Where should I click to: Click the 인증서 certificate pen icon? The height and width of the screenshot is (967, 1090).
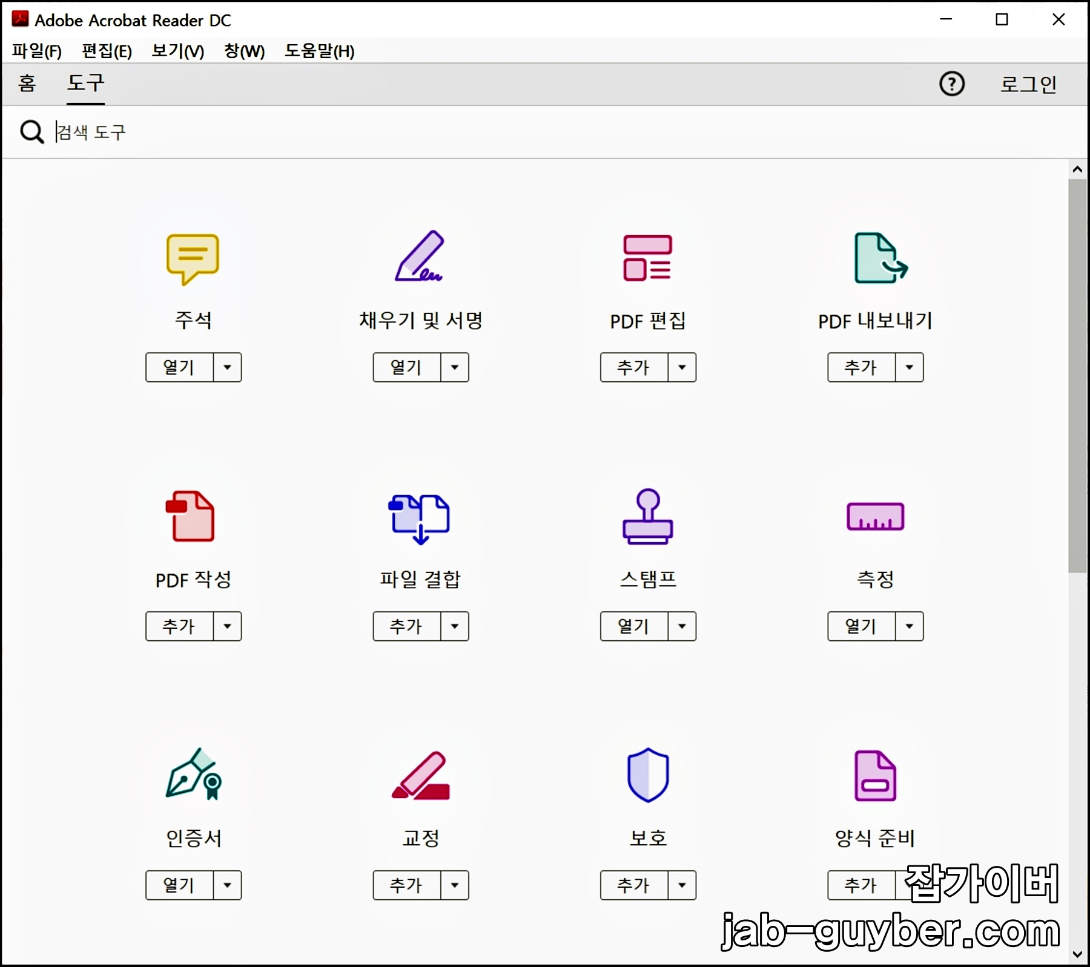[194, 774]
